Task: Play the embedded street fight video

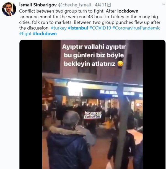Action: (x=92, y=104)
